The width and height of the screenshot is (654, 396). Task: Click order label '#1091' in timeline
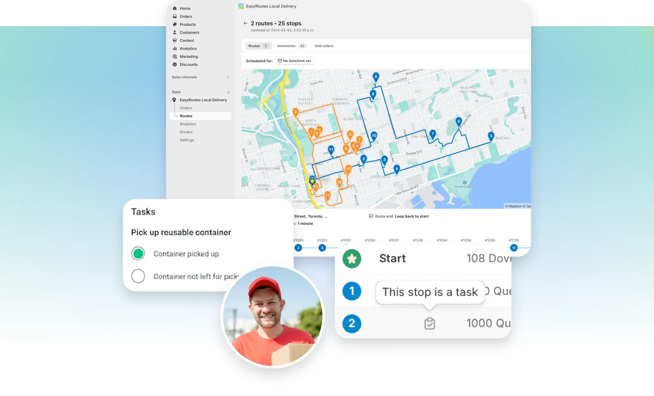coord(346,240)
